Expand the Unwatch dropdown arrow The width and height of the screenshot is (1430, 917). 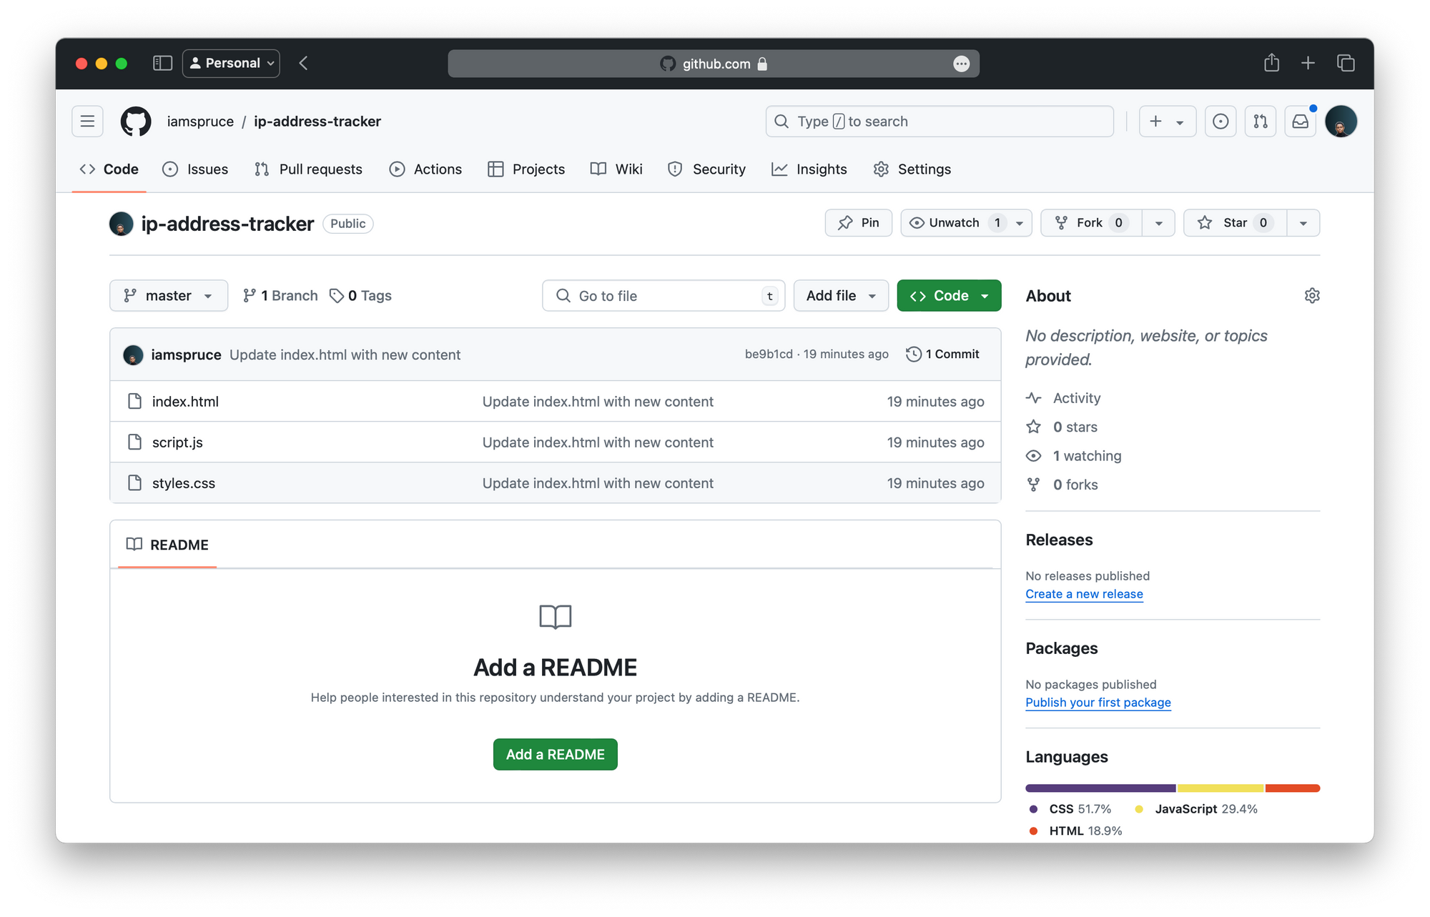[x=1018, y=222]
